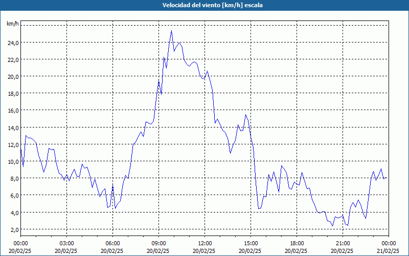Screen dimensions: 409x256
Task: Click the 22,0 y-axis label
Action: [x=13, y=59]
